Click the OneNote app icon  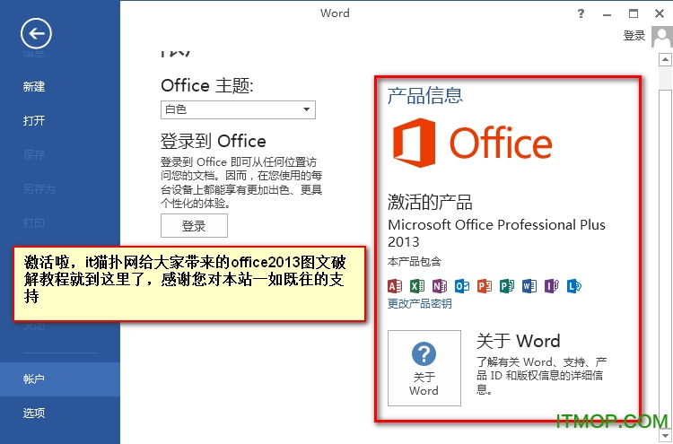pos(440,286)
